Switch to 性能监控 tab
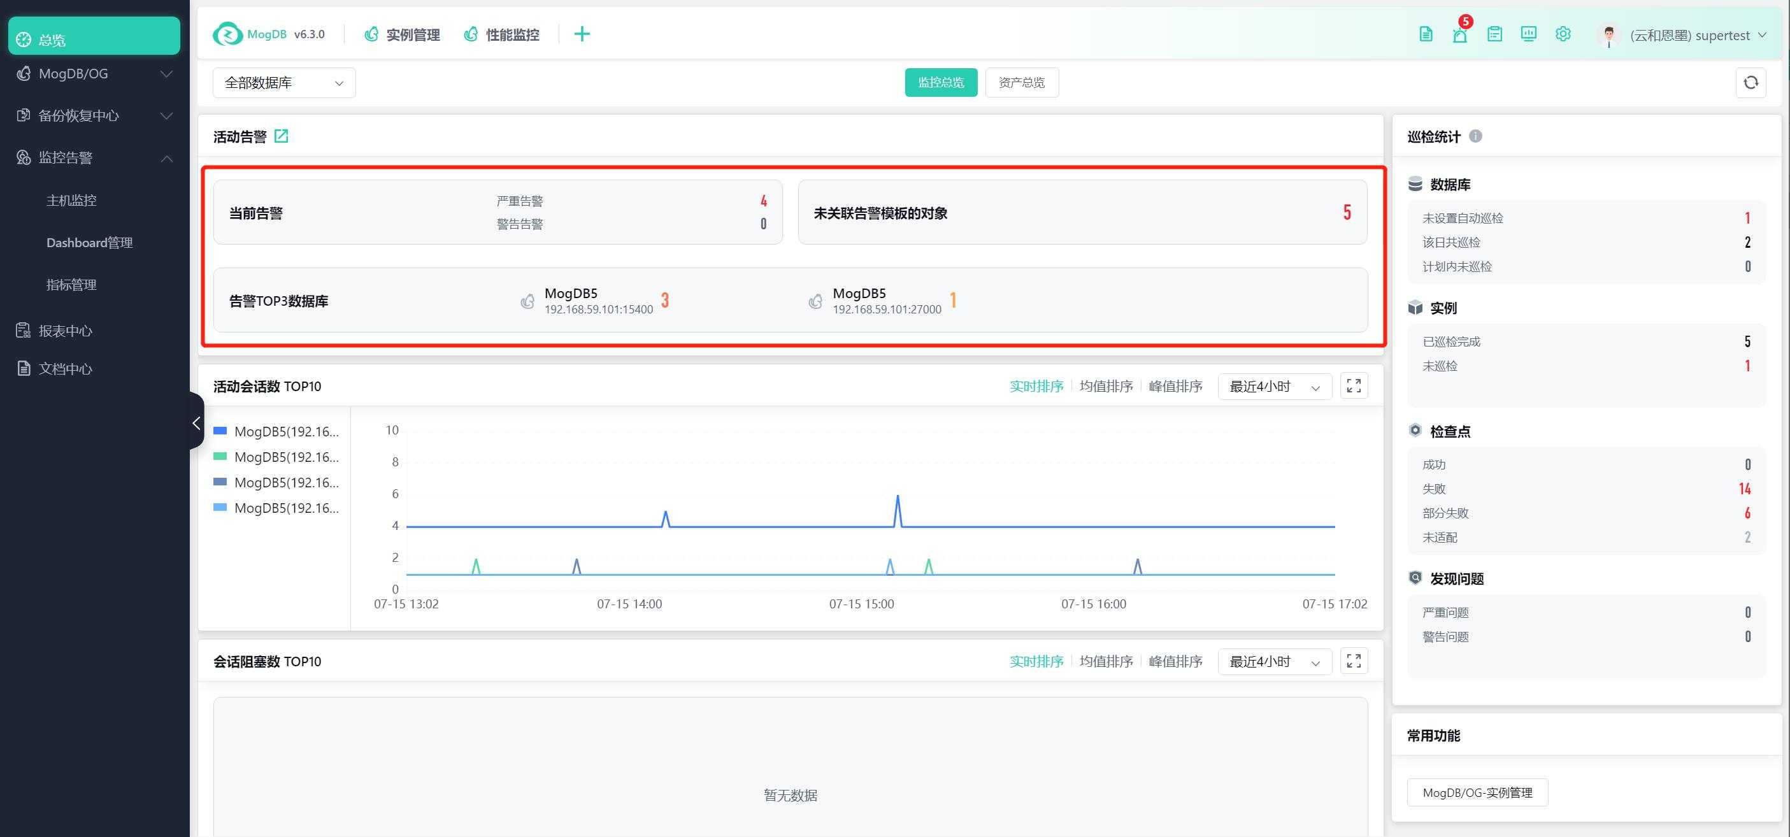 point(502,34)
